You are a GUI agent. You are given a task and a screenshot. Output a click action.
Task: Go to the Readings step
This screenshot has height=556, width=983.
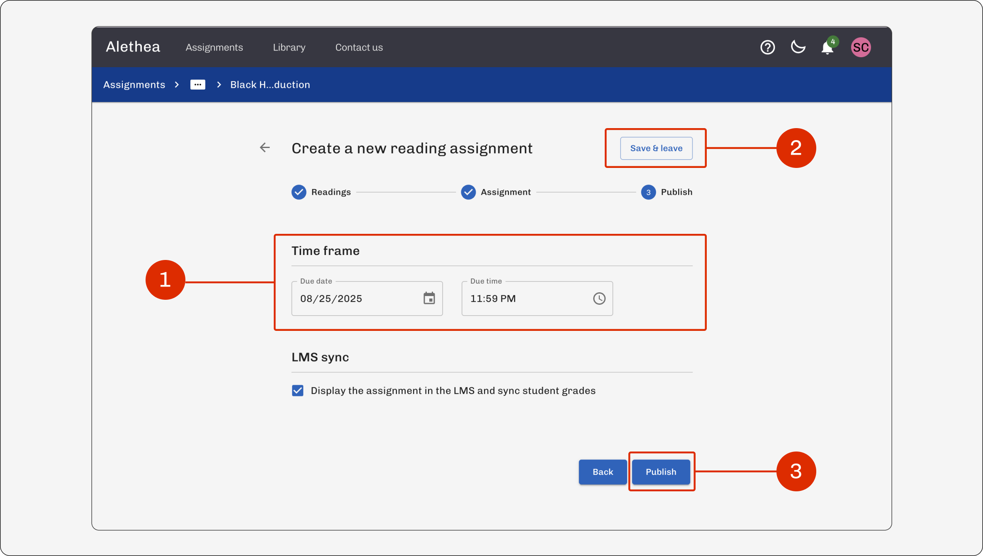(x=321, y=192)
